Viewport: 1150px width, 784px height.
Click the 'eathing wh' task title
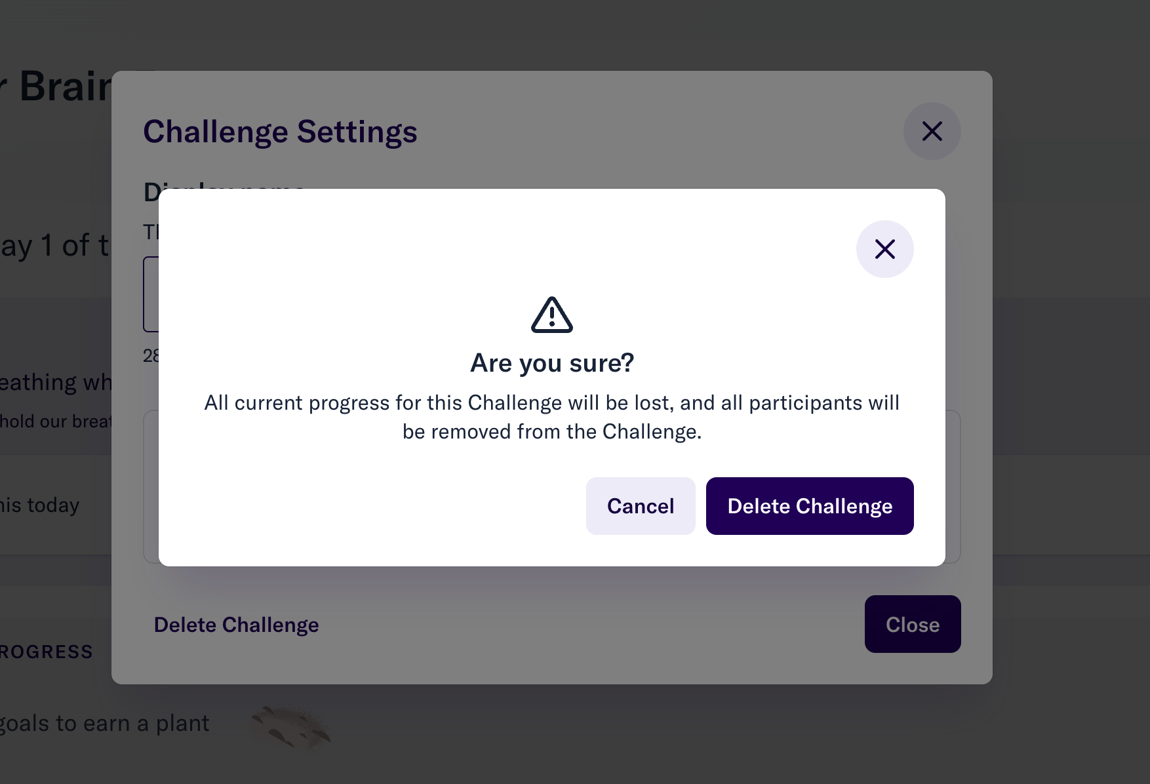[x=56, y=382]
